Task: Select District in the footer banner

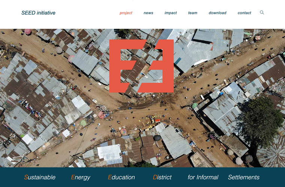Action: (162, 177)
